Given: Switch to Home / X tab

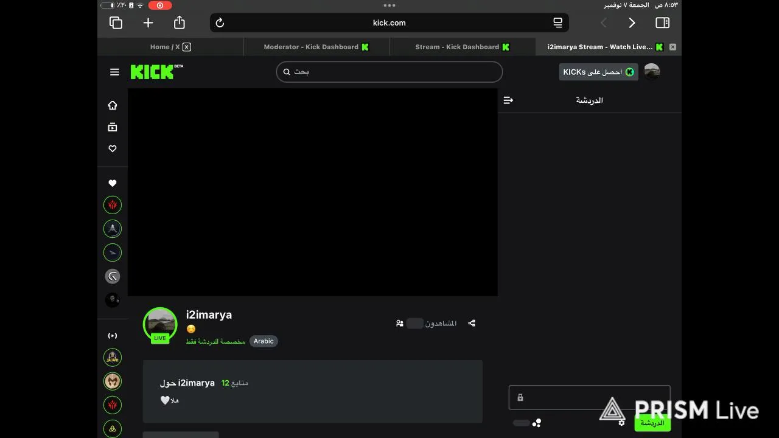Looking at the screenshot, I should click(170, 47).
